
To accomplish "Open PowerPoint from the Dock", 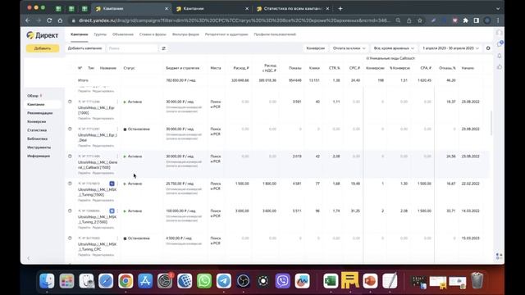I will [x=370, y=280].
